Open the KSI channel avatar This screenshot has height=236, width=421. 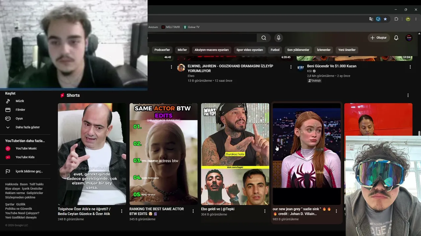point(300,68)
